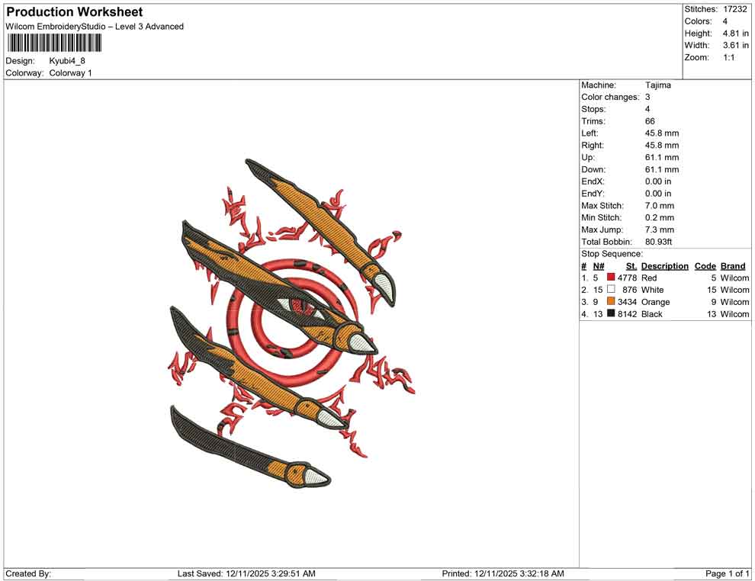Click the Min Stitch value '0.2 mm'
755x581 pixels.
(660, 217)
